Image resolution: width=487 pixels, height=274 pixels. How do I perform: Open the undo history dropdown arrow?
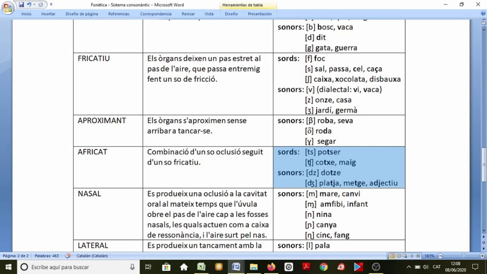pos(34,5)
